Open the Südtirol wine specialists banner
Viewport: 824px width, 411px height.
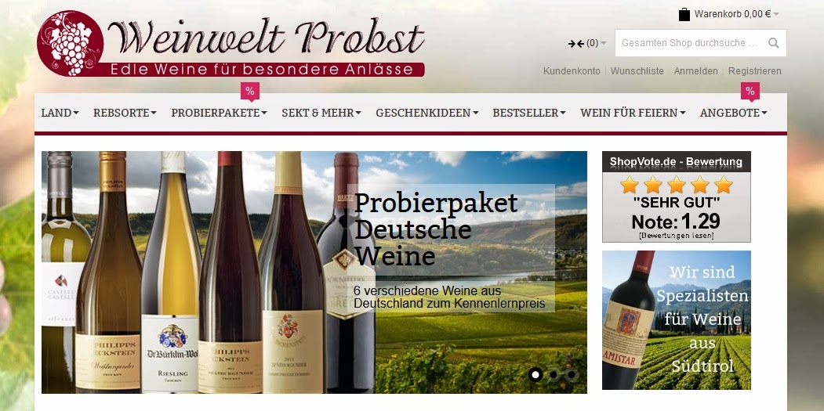[677, 320]
